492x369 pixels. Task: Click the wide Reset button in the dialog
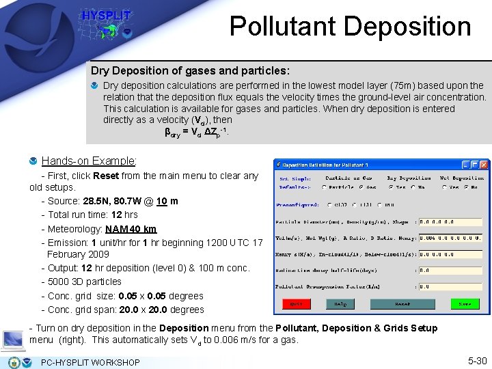point(402,303)
